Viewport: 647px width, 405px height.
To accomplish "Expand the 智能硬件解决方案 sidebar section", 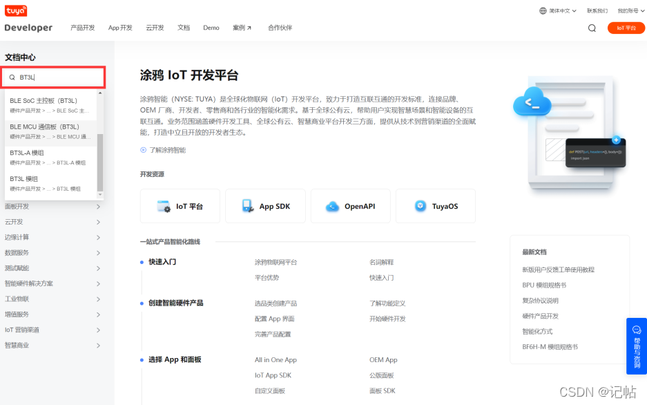I will coord(52,283).
